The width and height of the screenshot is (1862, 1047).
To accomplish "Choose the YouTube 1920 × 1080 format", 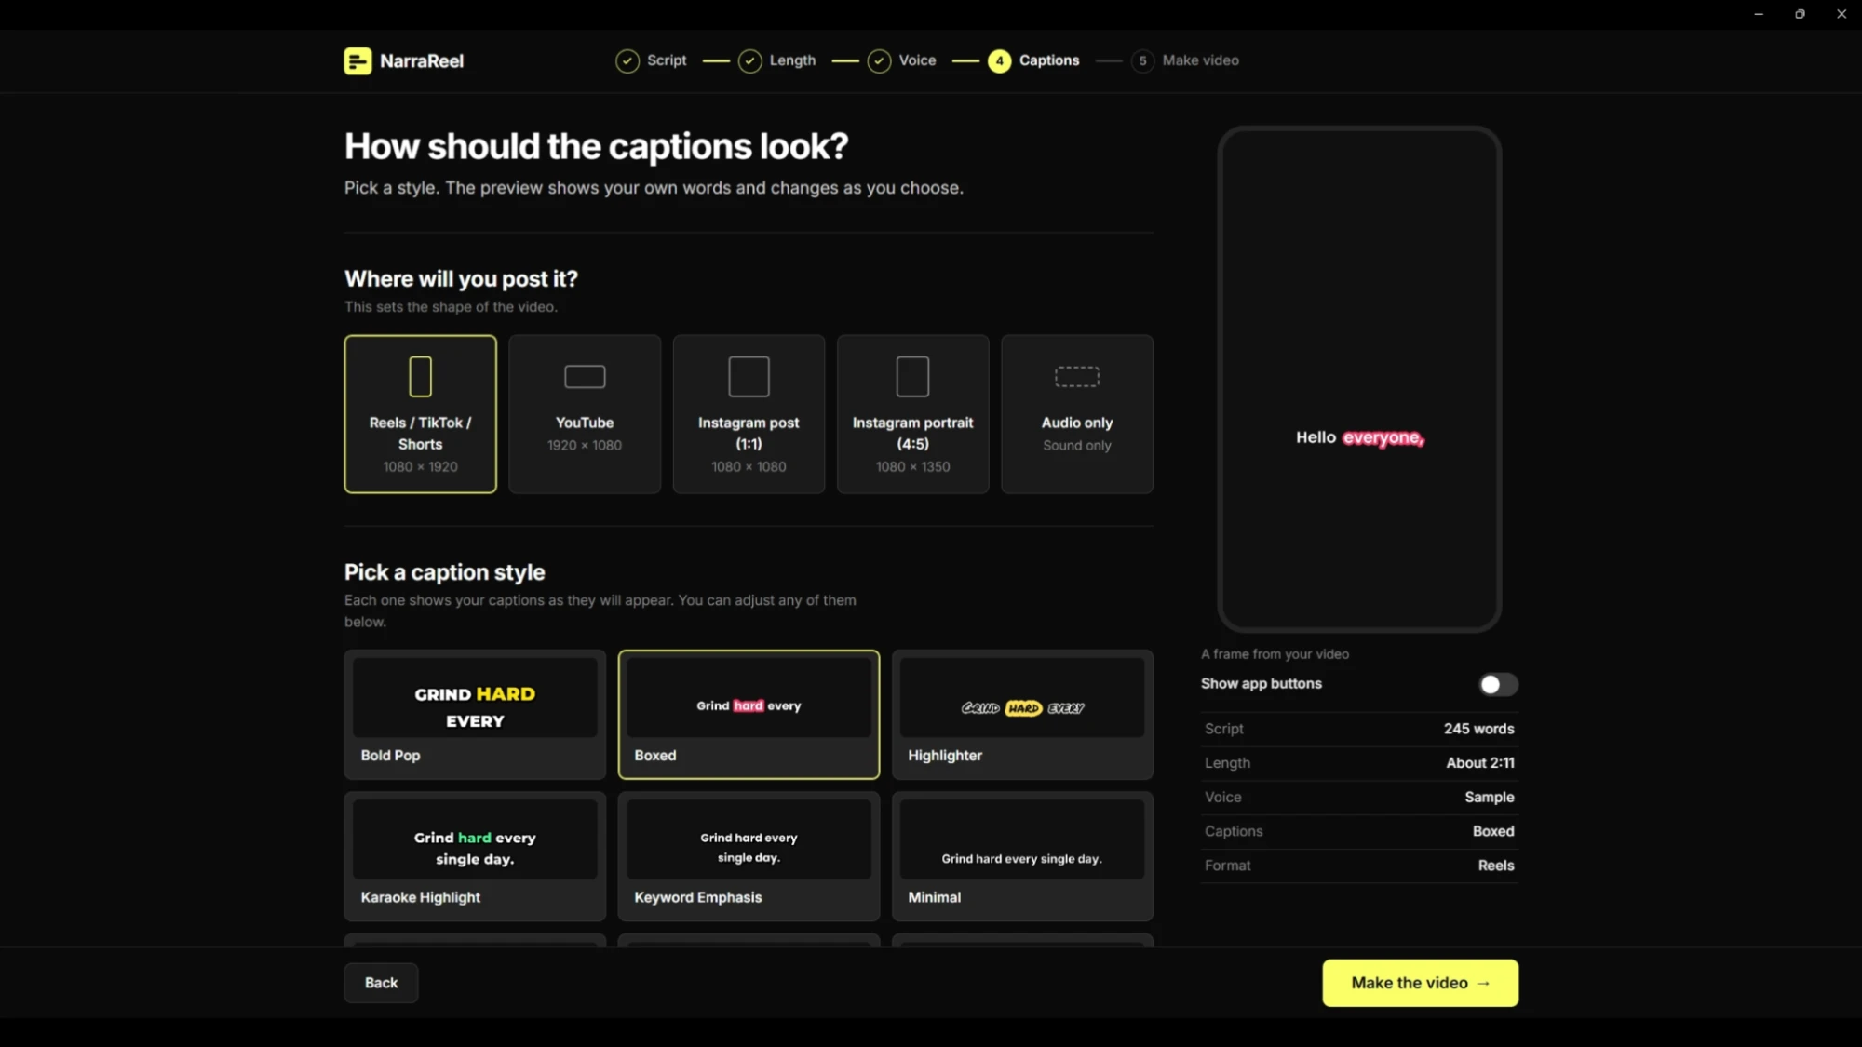I will pos(585,414).
